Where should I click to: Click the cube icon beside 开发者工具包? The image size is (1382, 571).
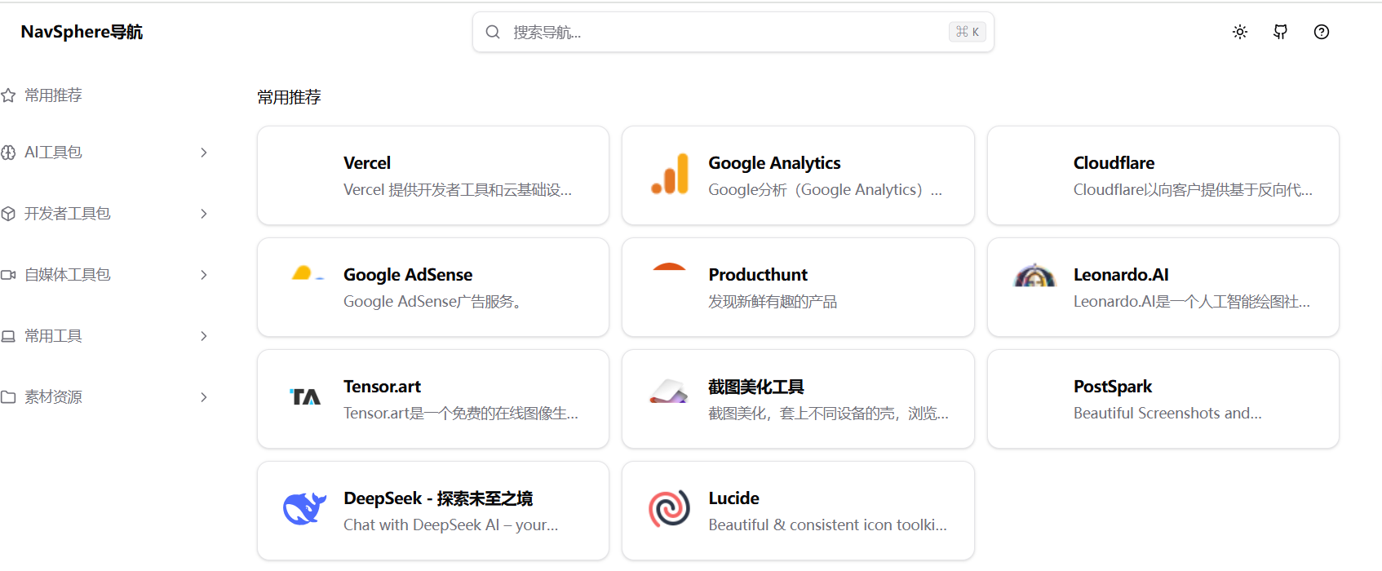[8, 214]
